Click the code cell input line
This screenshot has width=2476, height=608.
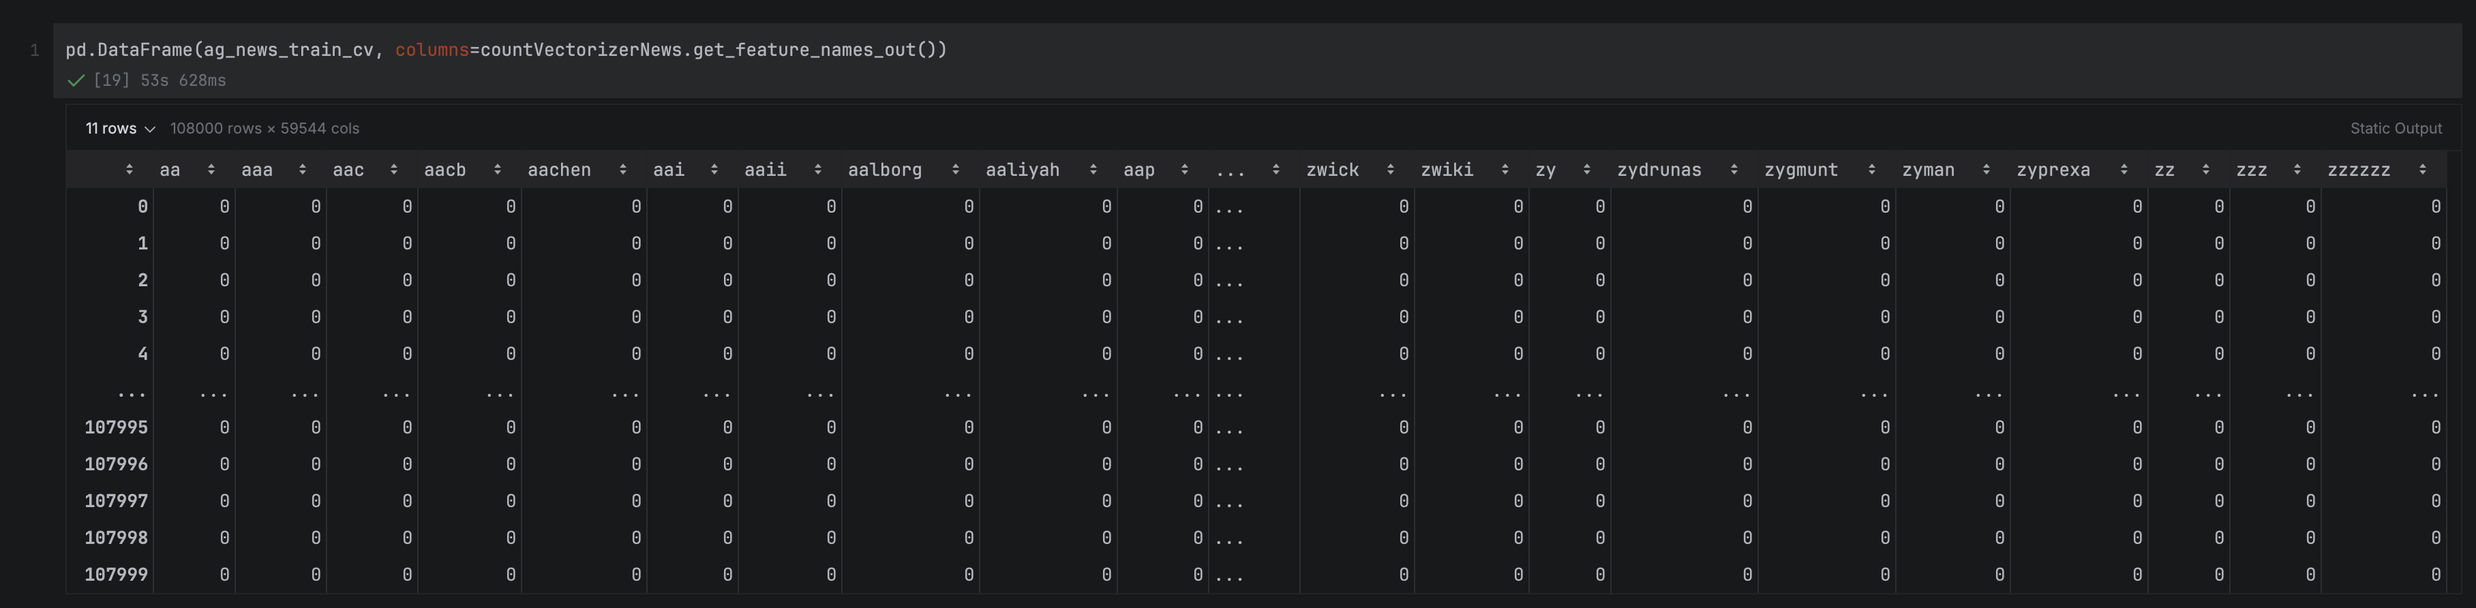tap(507, 50)
